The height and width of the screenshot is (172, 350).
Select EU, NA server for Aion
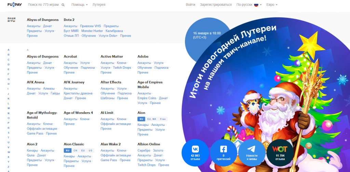[x=151, y=119]
